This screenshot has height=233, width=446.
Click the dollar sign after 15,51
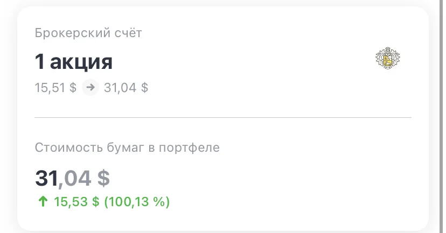pos(73,88)
